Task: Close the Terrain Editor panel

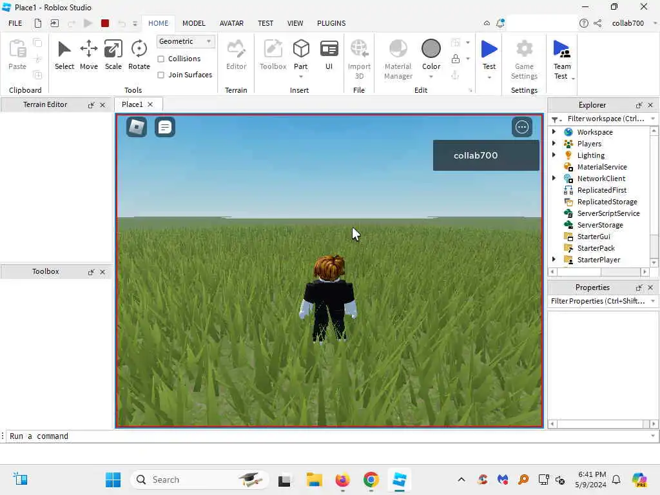Action: [102, 105]
